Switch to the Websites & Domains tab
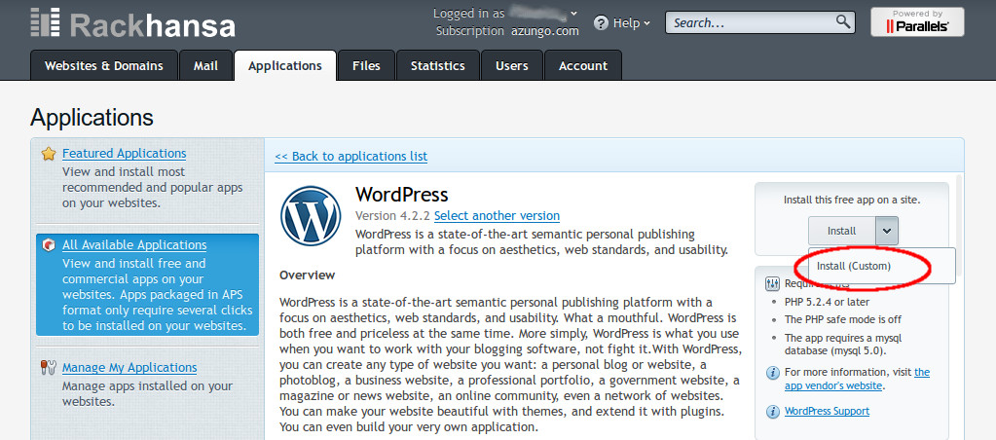996x440 pixels. 104,66
